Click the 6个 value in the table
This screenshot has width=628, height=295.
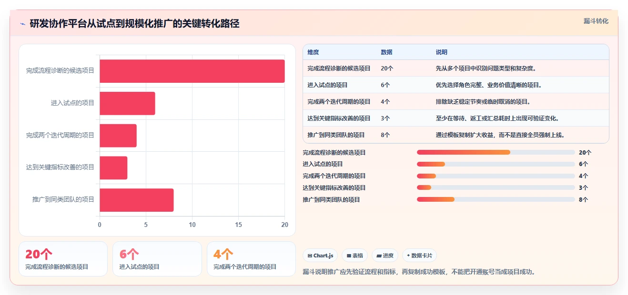[x=385, y=85]
